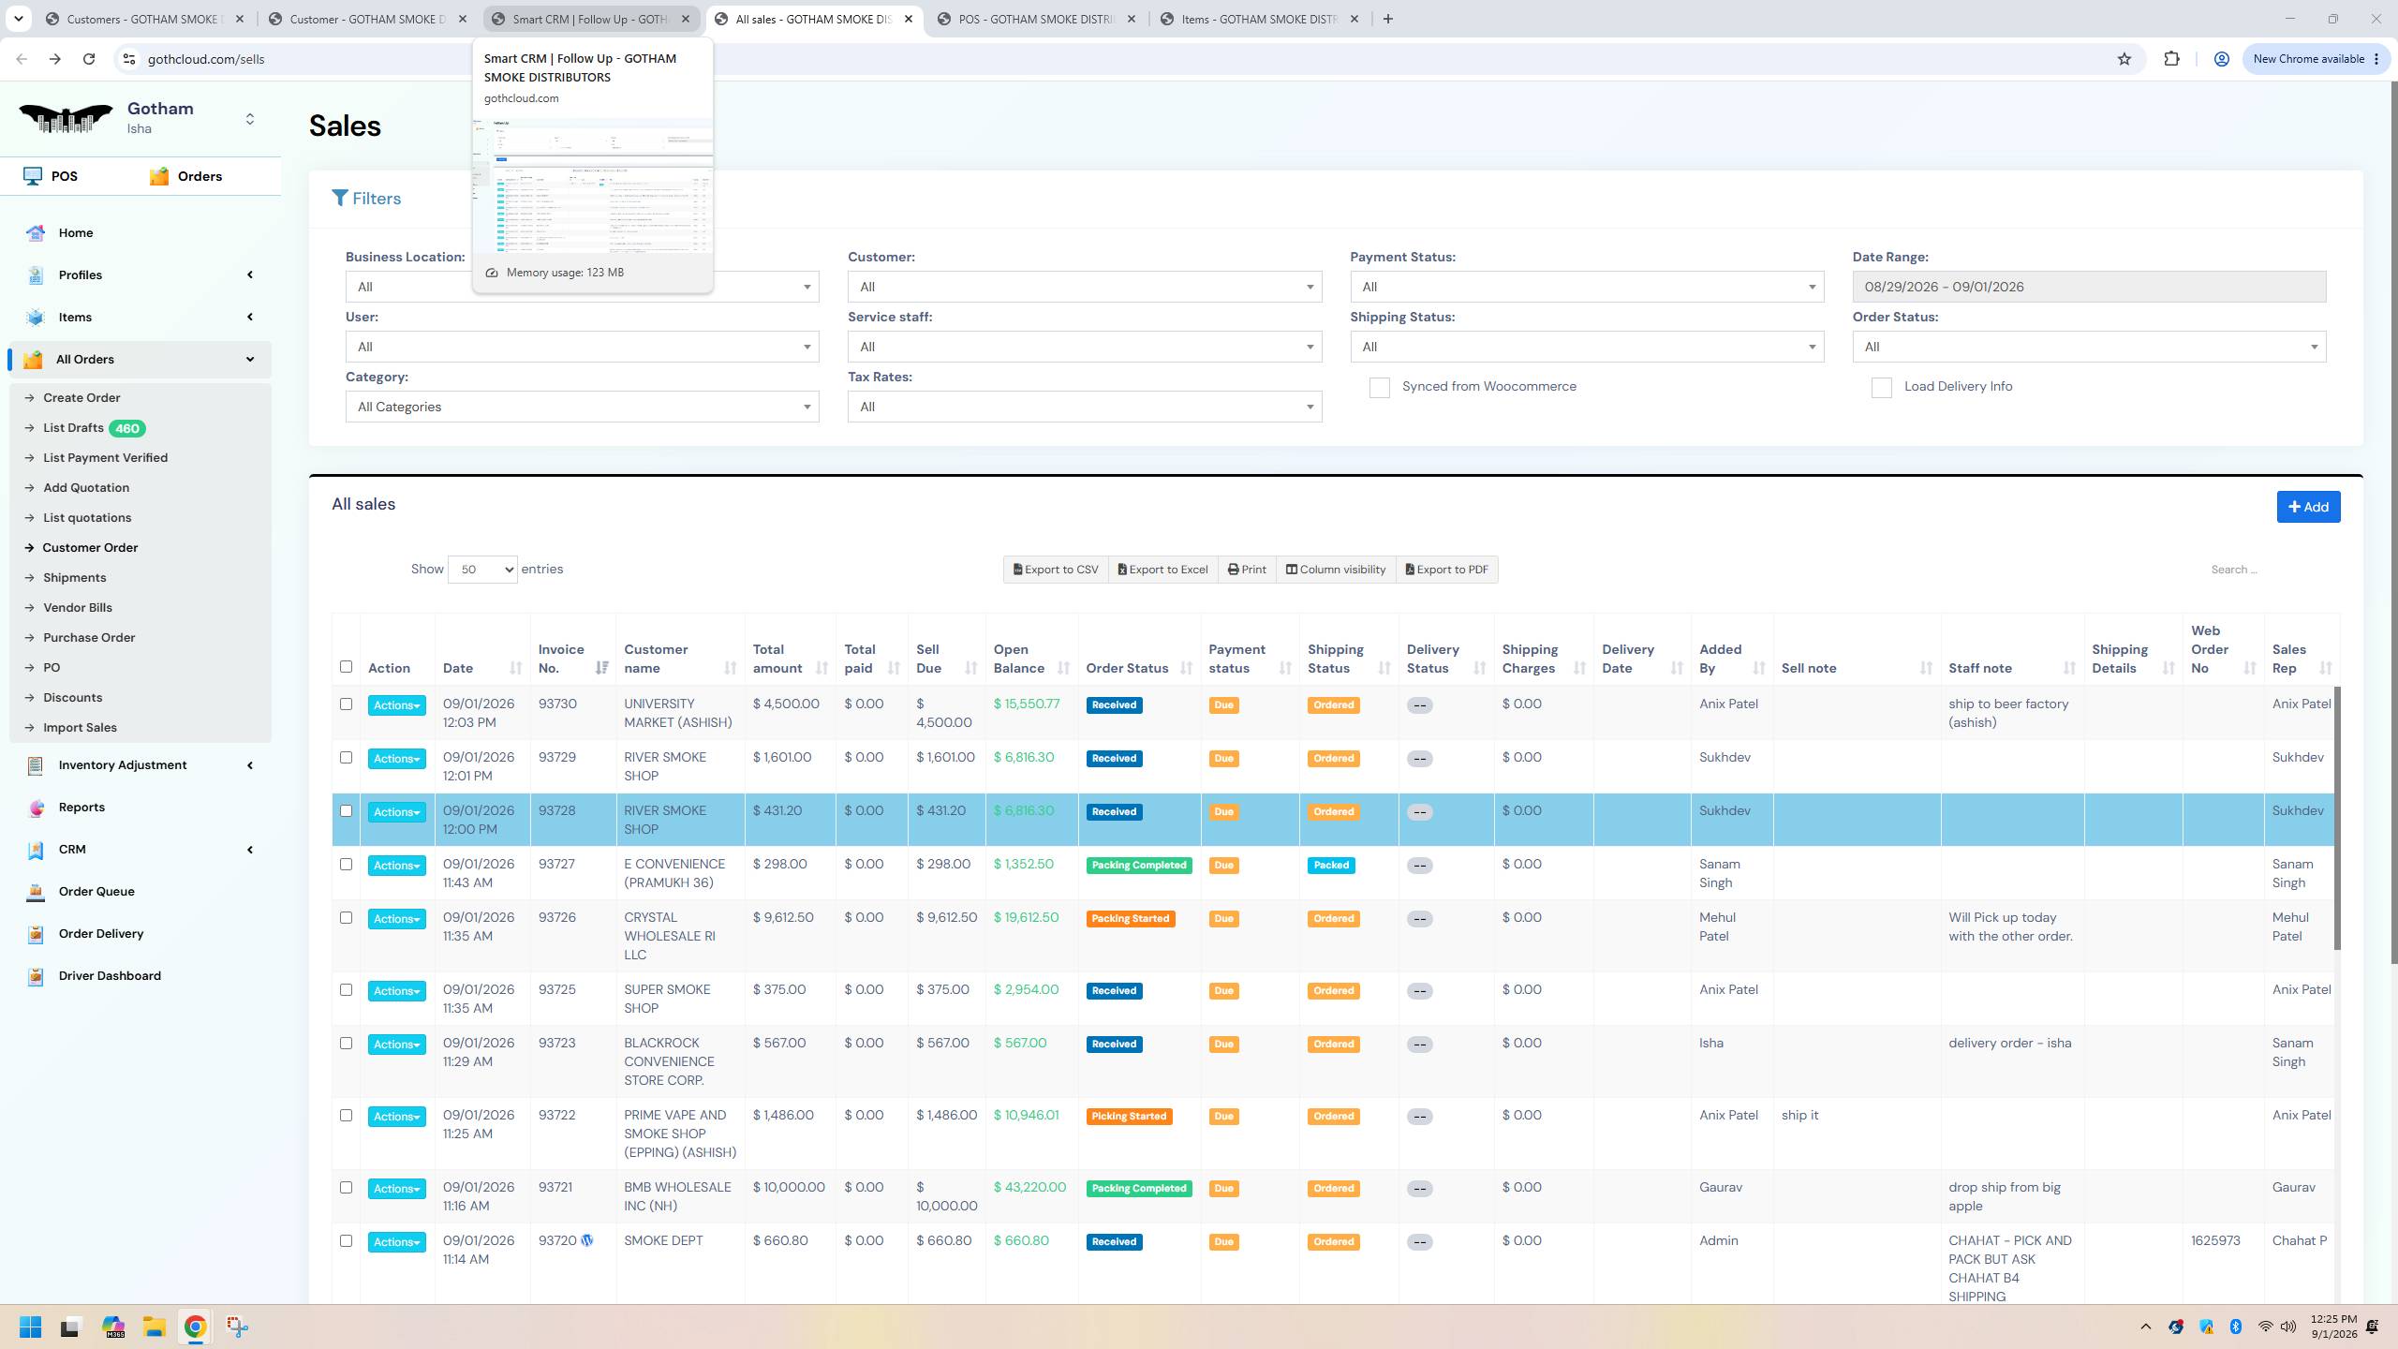This screenshot has width=2398, height=1349.
Task: Click the Filters funnel icon
Action: point(340,199)
